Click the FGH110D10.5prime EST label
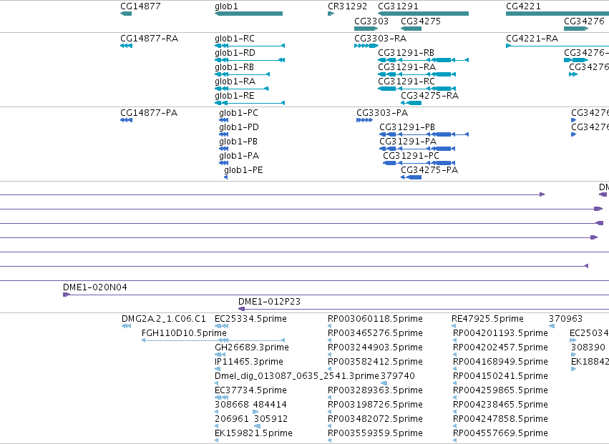Image resolution: width=609 pixels, height=444 pixels. coord(184,333)
